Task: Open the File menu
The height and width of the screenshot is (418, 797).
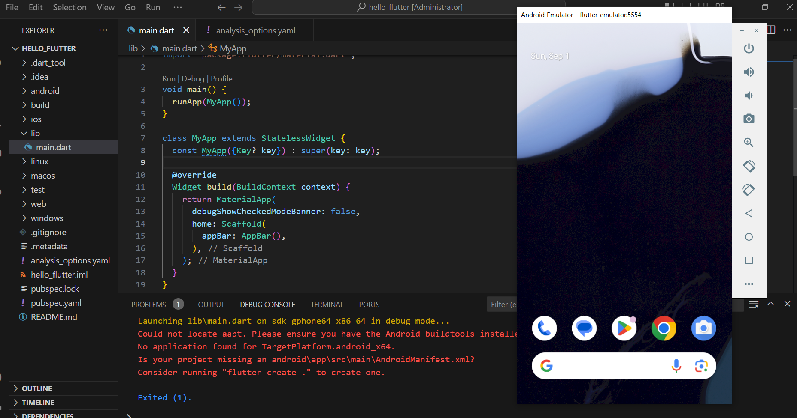Action: (12, 7)
